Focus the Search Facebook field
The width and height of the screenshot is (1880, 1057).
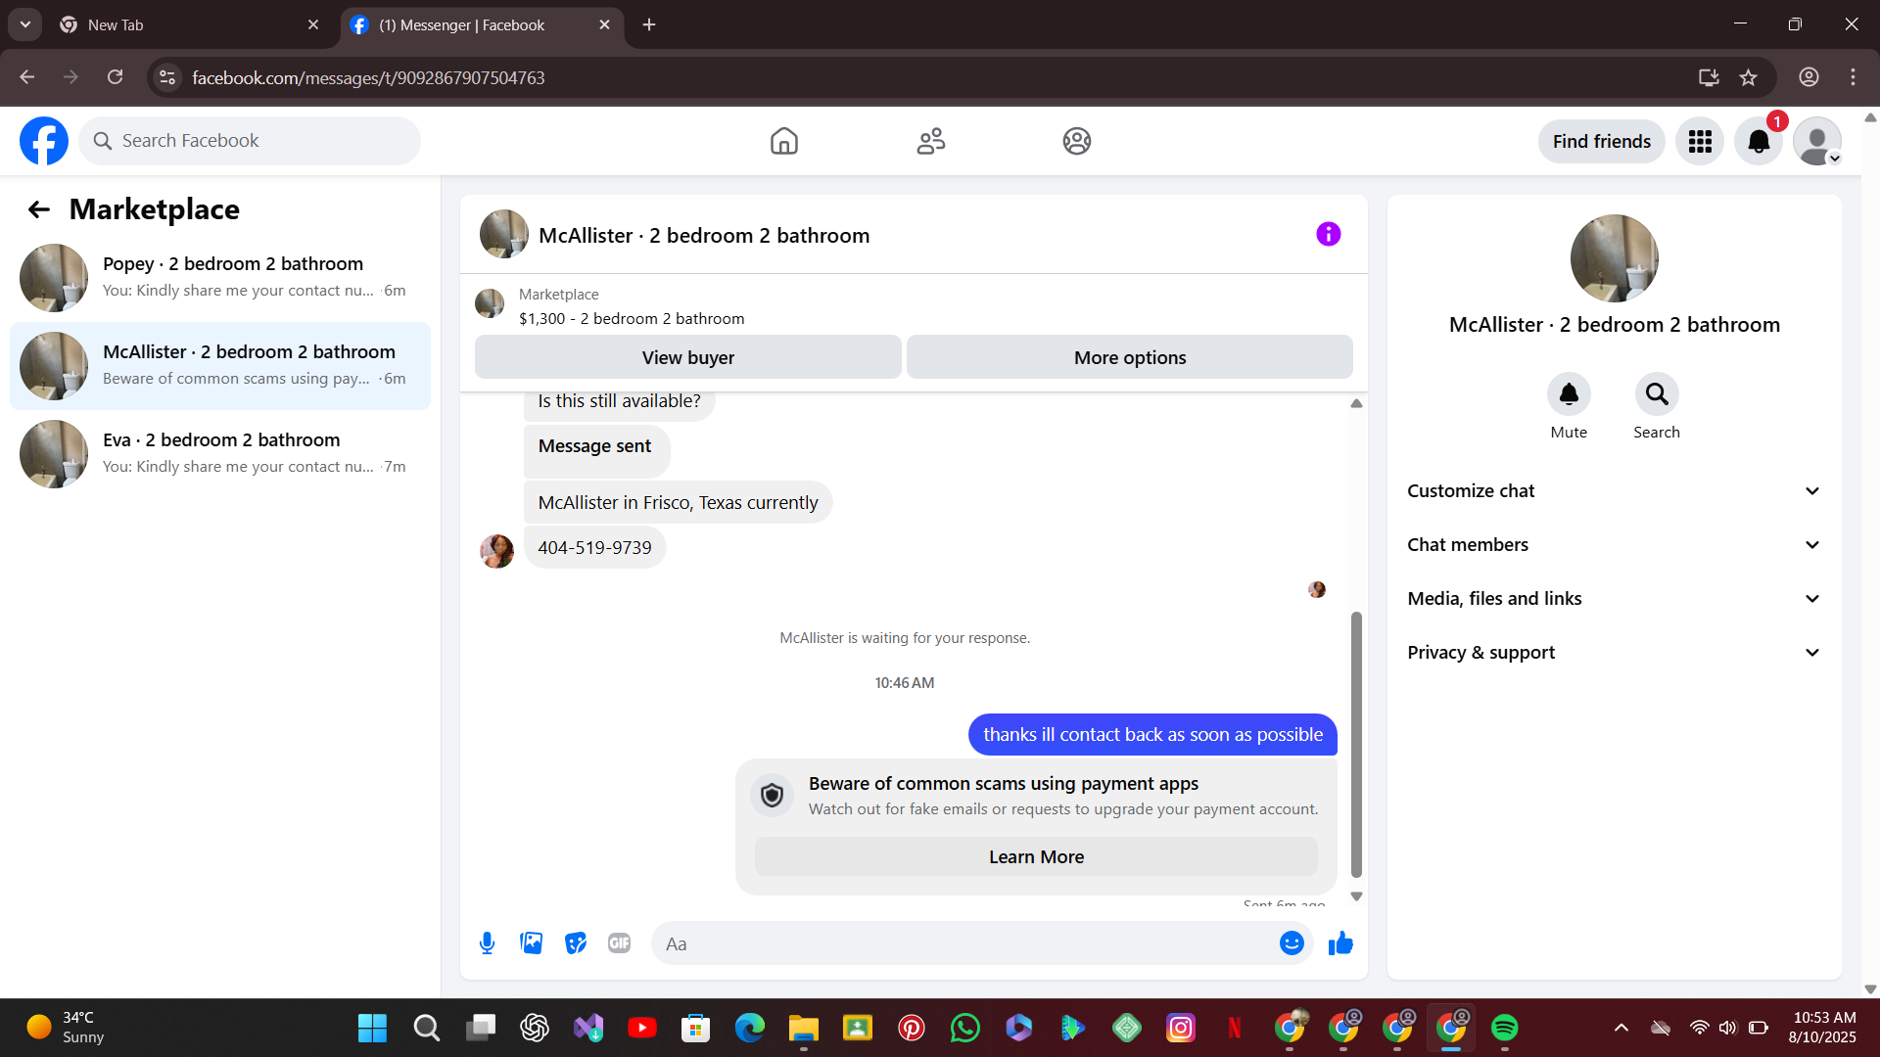[250, 141]
